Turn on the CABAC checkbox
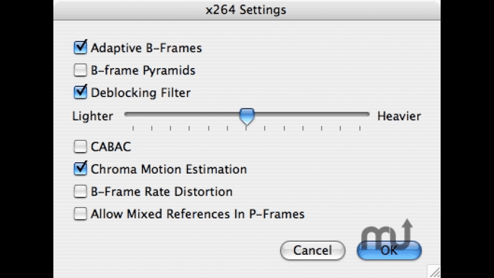 tap(80, 146)
